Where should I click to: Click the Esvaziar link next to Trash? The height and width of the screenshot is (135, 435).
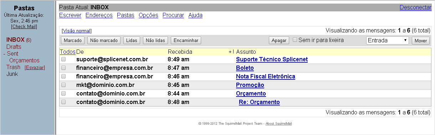[35, 67]
